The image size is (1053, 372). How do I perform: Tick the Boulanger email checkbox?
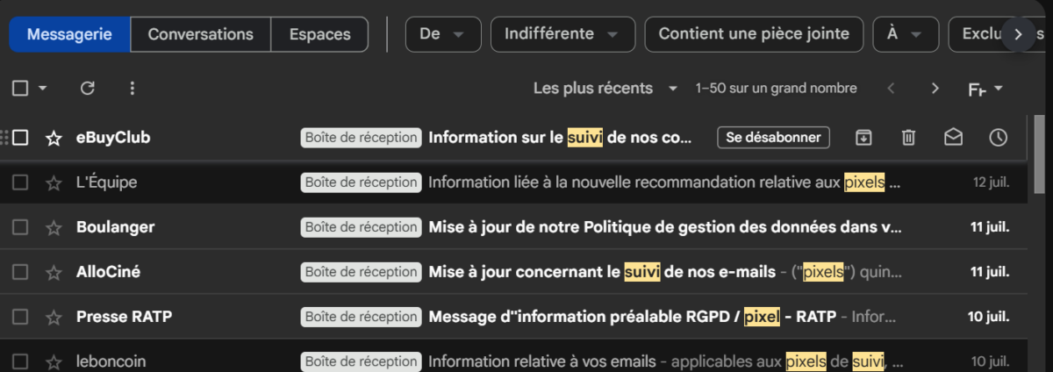point(20,227)
